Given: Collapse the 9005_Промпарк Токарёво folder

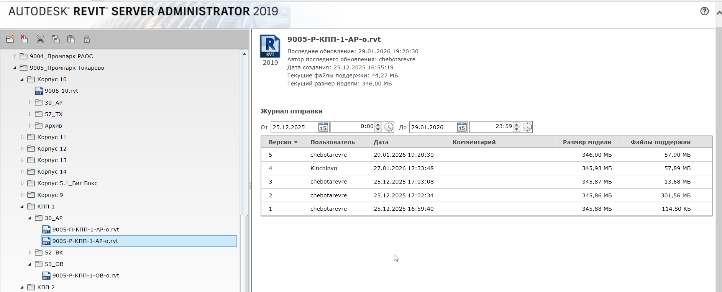Looking at the screenshot, I should (15, 68).
